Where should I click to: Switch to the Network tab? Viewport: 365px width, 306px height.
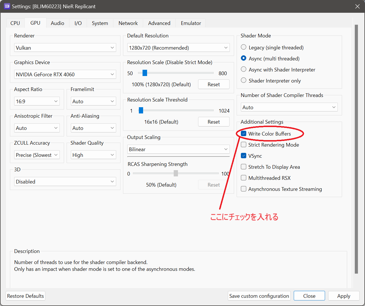pos(128,23)
